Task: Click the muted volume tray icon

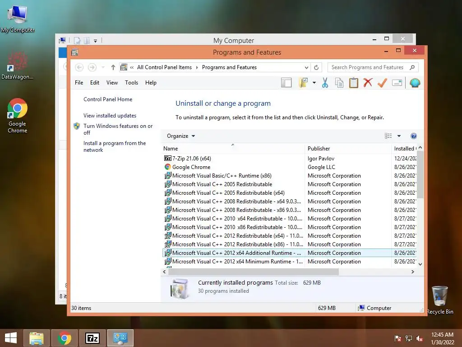Action: point(420,338)
